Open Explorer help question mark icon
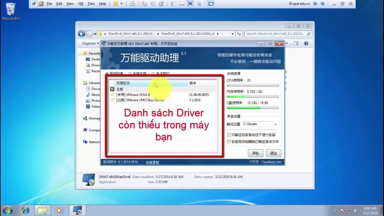 coord(306,43)
